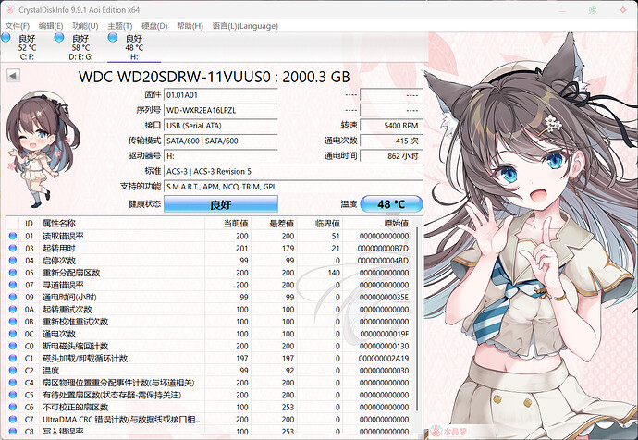Click the status dot for C6 不可校正的扇区数
Viewport: 638px width, 440px height.
point(13,407)
